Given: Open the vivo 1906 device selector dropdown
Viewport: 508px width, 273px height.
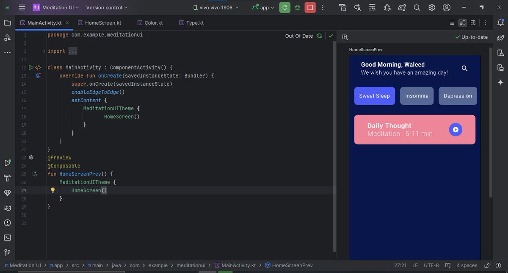Looking at the screenshot, I should click(216, 8).
